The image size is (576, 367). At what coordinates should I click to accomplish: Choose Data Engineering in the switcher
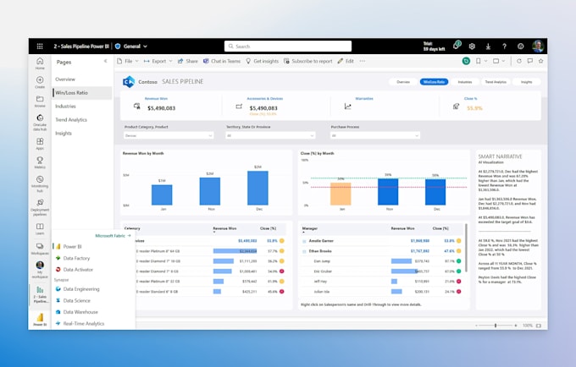[x=78, y=289]
